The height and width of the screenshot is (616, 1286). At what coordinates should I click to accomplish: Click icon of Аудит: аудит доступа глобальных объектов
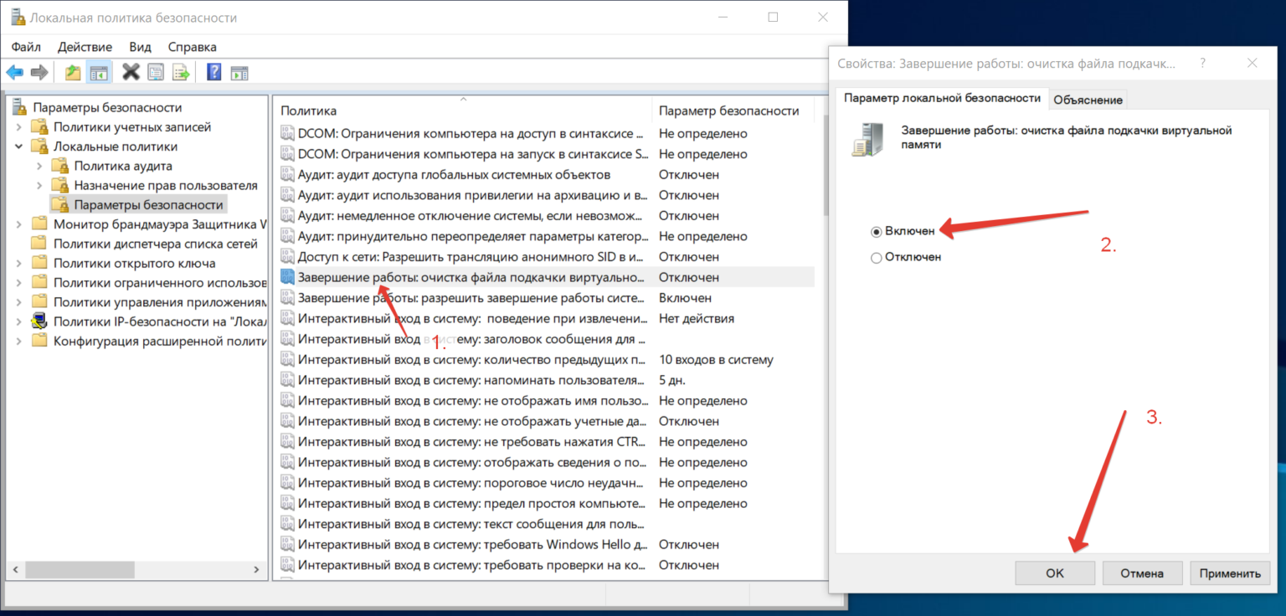coord(287,174)
